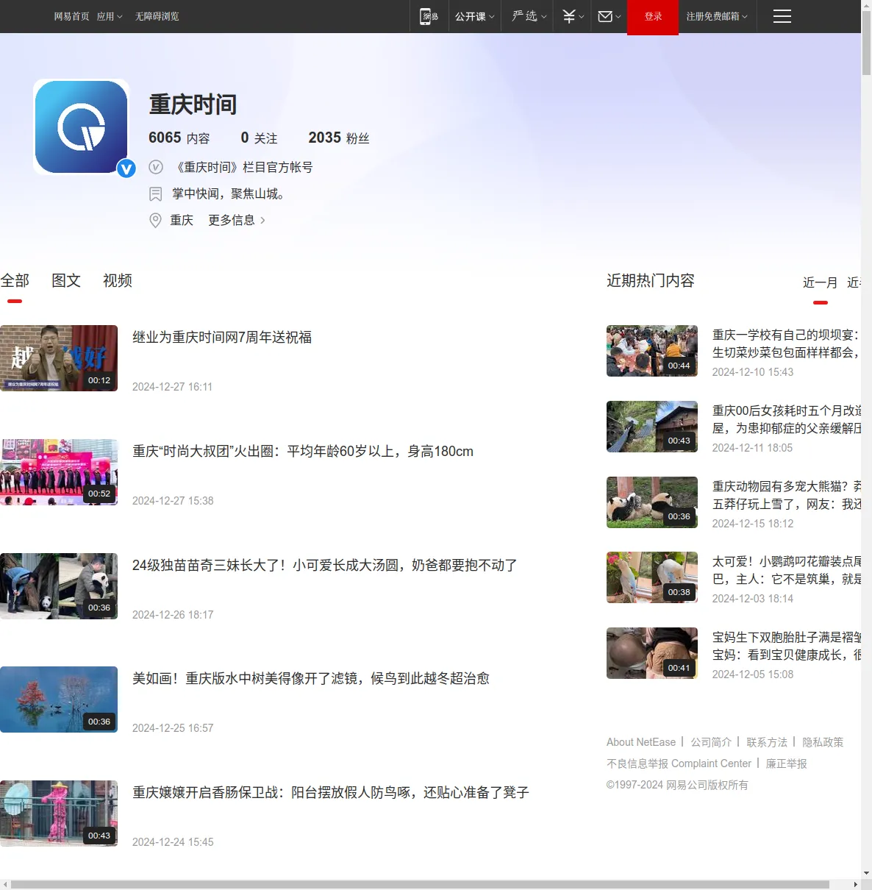Expand the 应用 dropdown

(x=110, y=16)
